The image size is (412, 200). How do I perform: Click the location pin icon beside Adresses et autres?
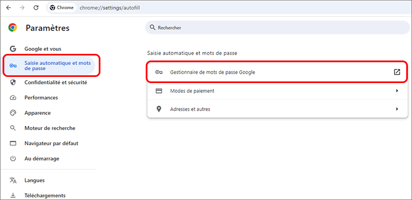click(159, 109)
